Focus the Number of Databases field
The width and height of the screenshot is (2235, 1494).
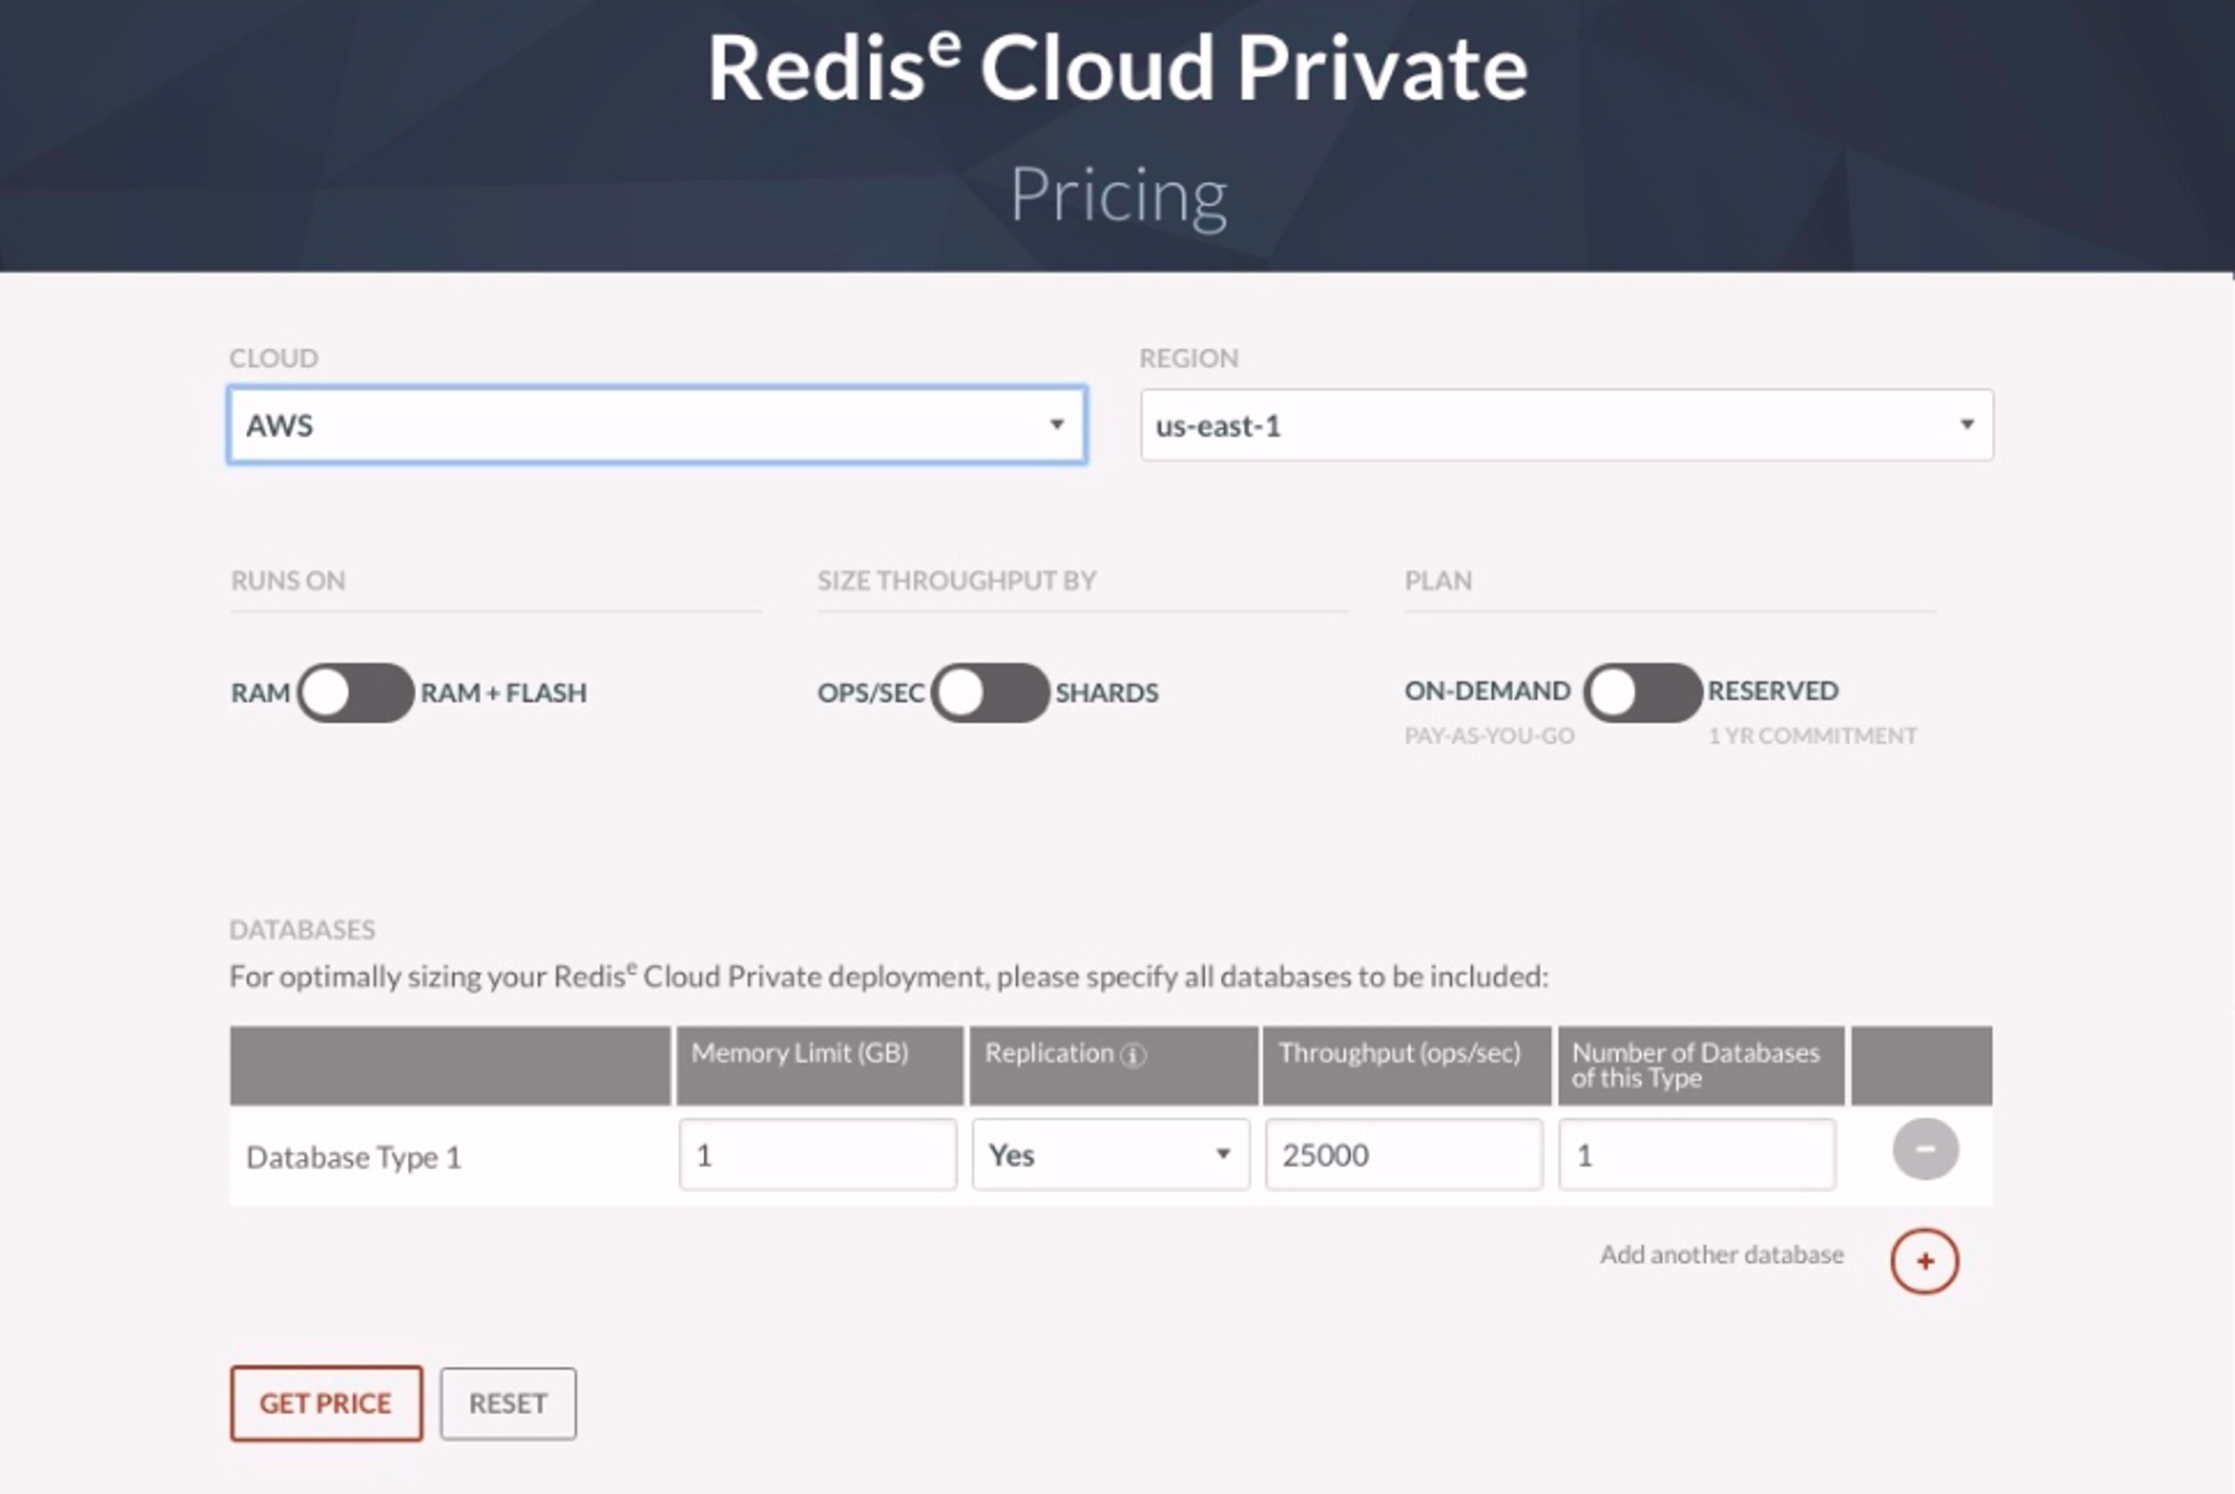coord(1696,1155)
